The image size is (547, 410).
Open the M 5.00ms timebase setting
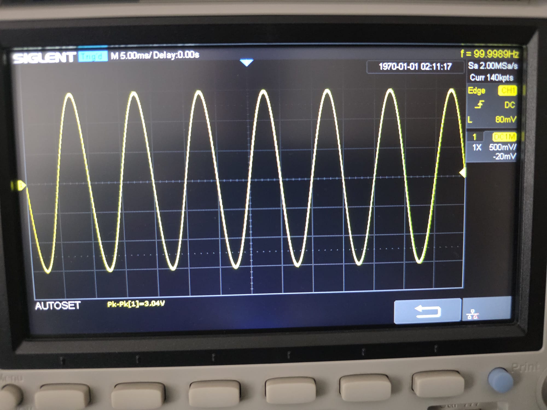(x=131, y=55)
